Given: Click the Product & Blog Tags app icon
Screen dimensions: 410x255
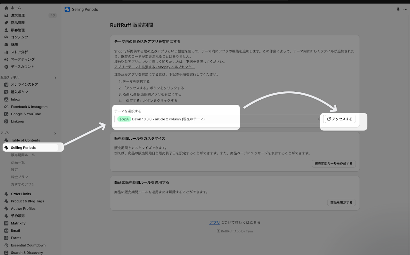Looking at the screenshot, I should (x=6, y=201).
